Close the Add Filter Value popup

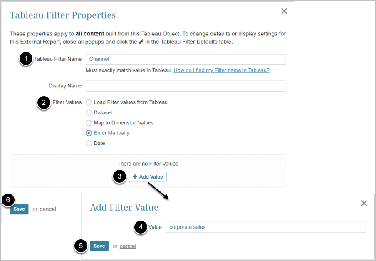click(364, 203)
